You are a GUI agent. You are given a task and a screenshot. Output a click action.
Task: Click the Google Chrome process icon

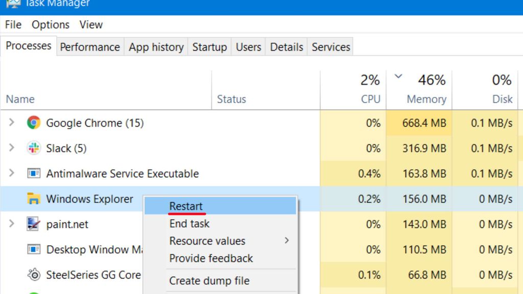click(x=33, y=123)
